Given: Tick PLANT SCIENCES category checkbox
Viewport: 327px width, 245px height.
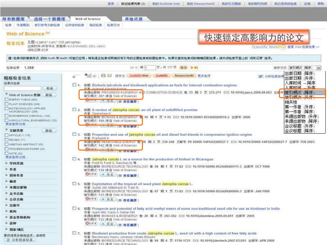Looking at the screenshot, I should tap(6, 104).
